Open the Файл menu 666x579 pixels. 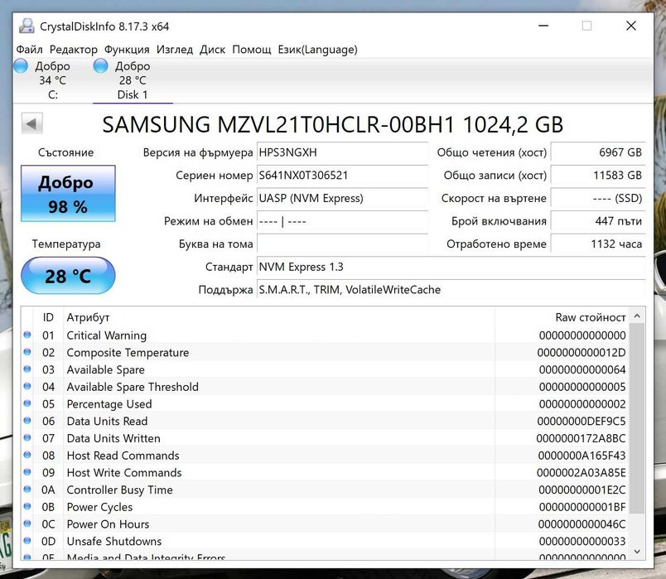pos(29,49)
